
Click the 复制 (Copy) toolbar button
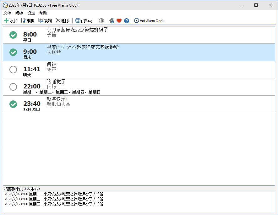pos(45,21)
